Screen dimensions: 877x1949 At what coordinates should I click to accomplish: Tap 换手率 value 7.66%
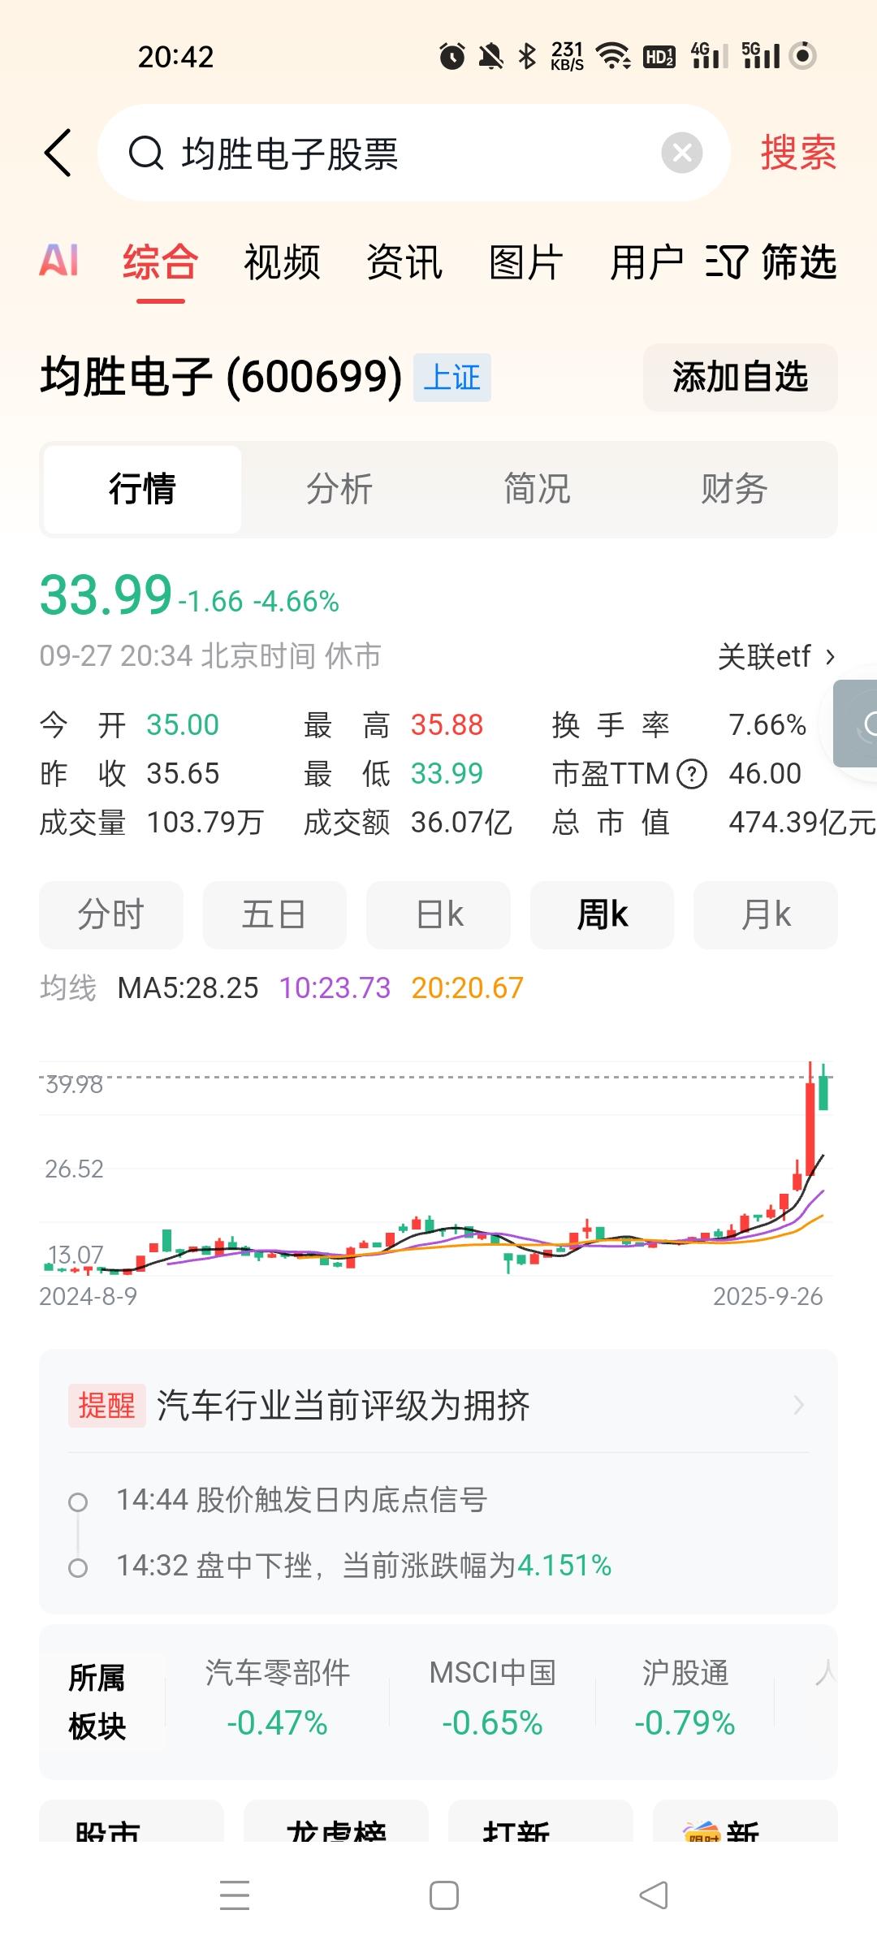[x=767, y=724]
